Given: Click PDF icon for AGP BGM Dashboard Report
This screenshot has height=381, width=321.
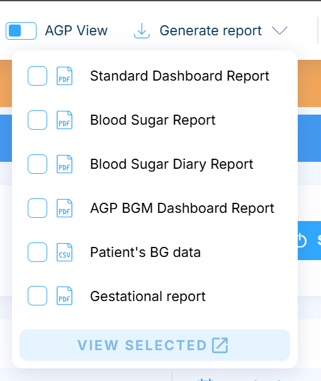Looking at the screenshot, I should pos(64,208).
